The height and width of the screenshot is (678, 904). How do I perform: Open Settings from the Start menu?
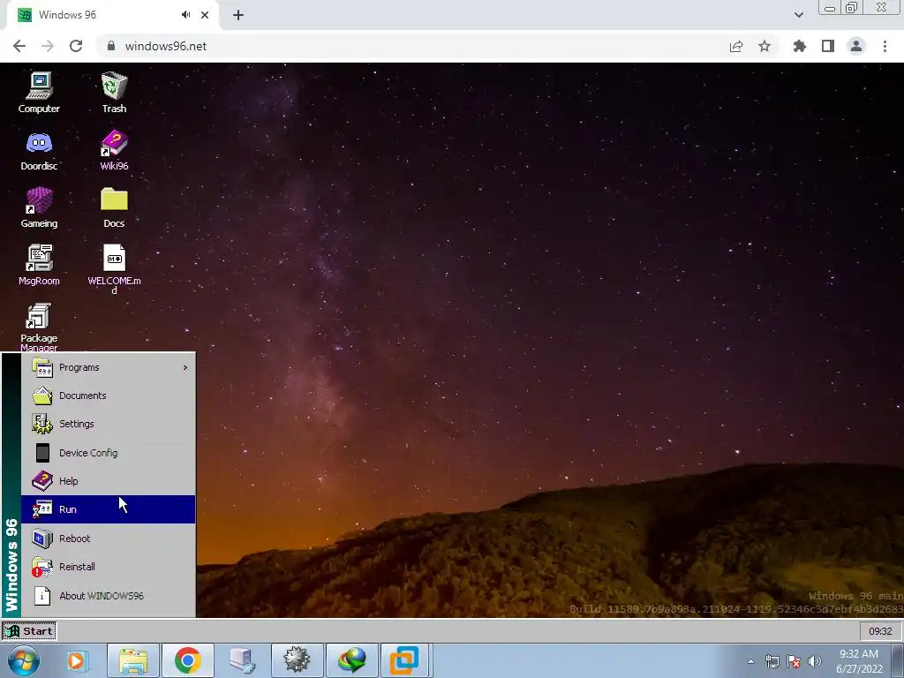[109, 424]
